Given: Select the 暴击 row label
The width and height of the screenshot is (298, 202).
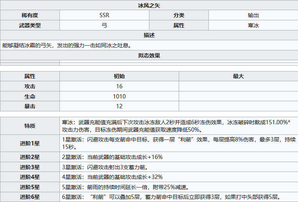Looking at the screenshot, I should click(30, 106).
